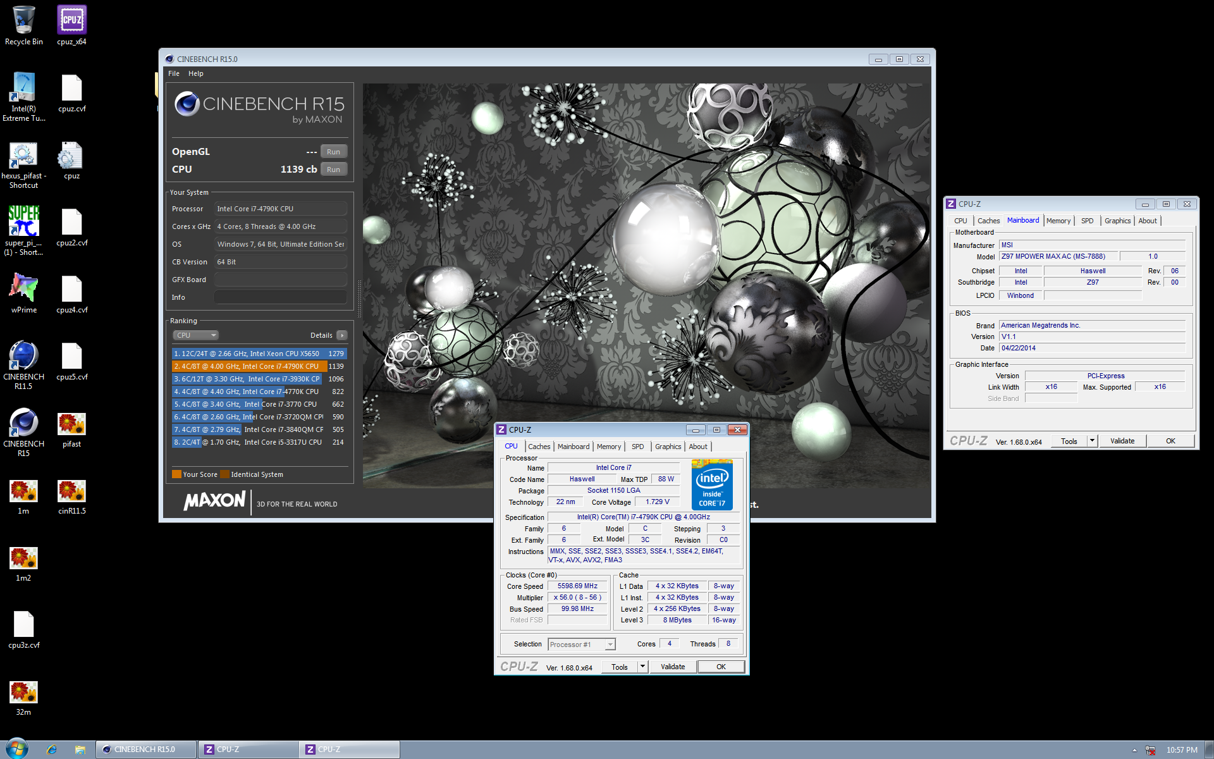The width and height of the screenshot is (1214, 759).
Task: Expand the ranking Details arrow
Action: click(342, 335)
